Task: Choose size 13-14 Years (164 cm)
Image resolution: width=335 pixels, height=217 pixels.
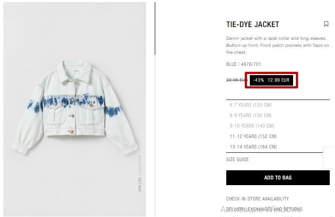Action: coord(253,147)
